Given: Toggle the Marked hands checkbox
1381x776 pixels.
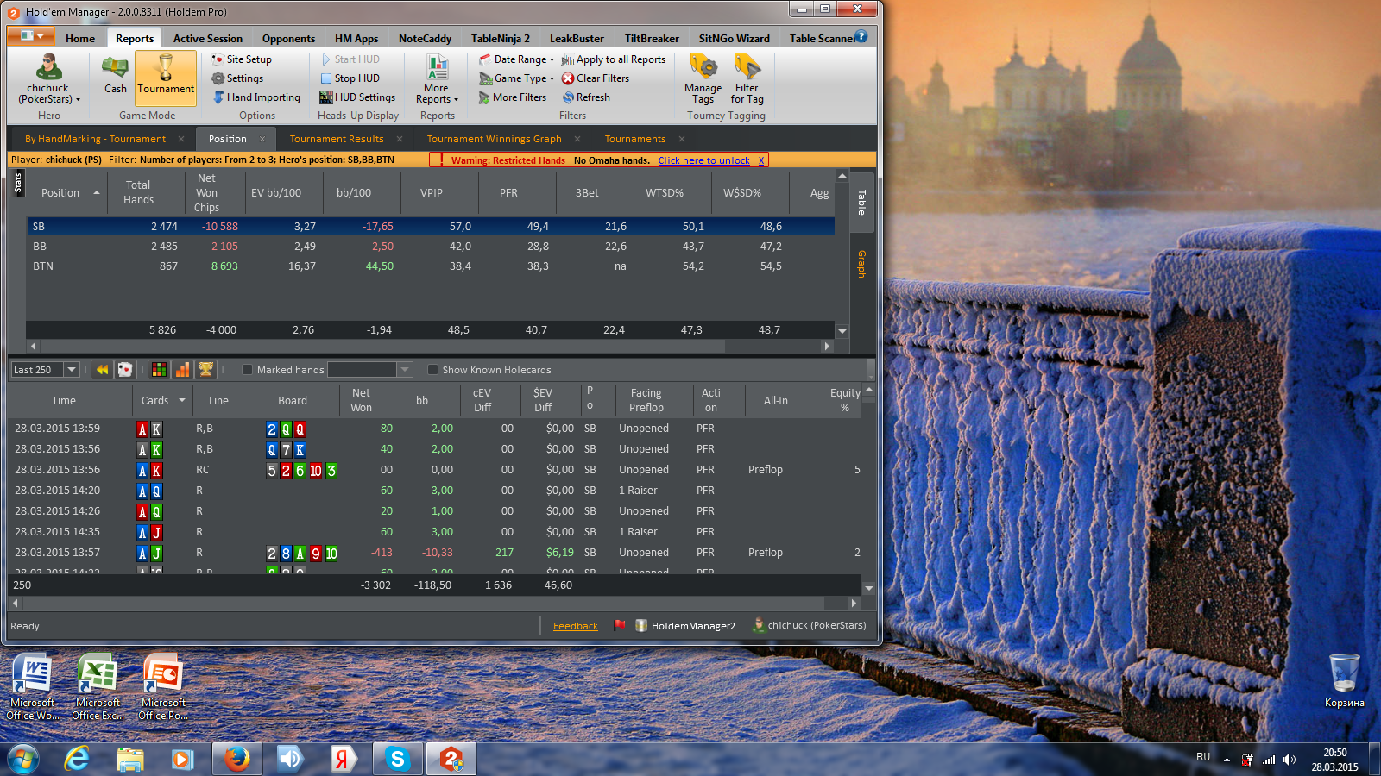Looking at the screenshot, I should [248, 370].
